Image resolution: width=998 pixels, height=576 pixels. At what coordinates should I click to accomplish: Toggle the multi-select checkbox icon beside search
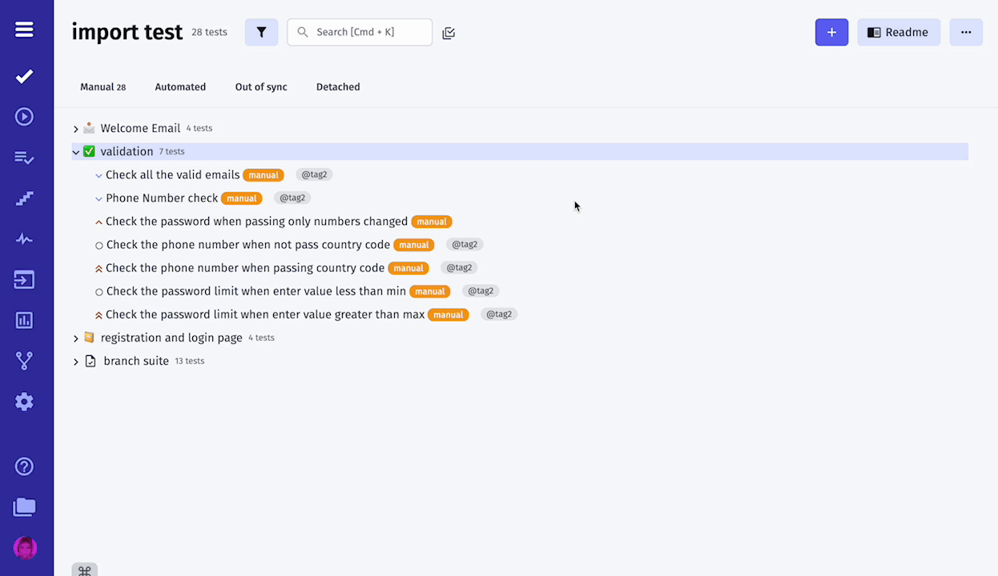(449, 33)
